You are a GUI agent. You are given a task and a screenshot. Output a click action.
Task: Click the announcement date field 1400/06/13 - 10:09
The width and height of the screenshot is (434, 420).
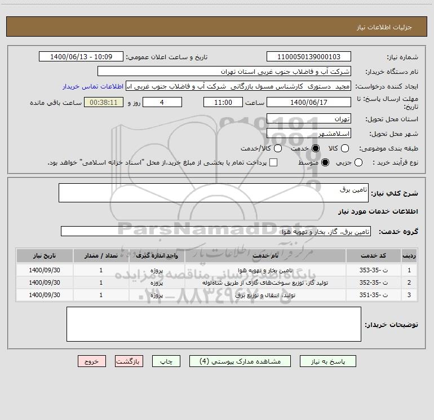pyautogui.click(x=81, y=56)
